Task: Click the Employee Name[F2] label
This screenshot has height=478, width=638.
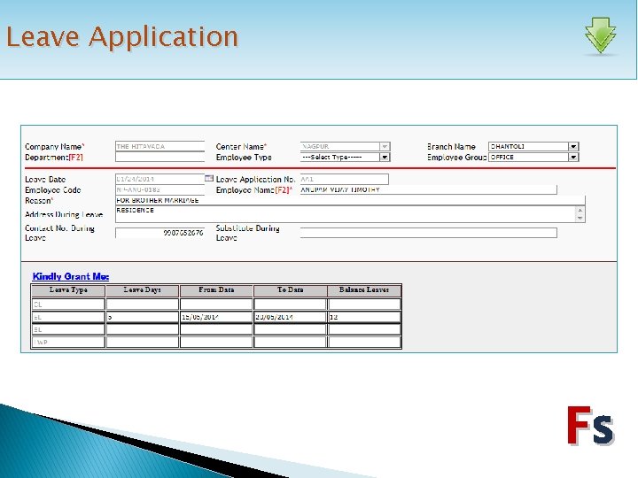Action: point(254,189)
